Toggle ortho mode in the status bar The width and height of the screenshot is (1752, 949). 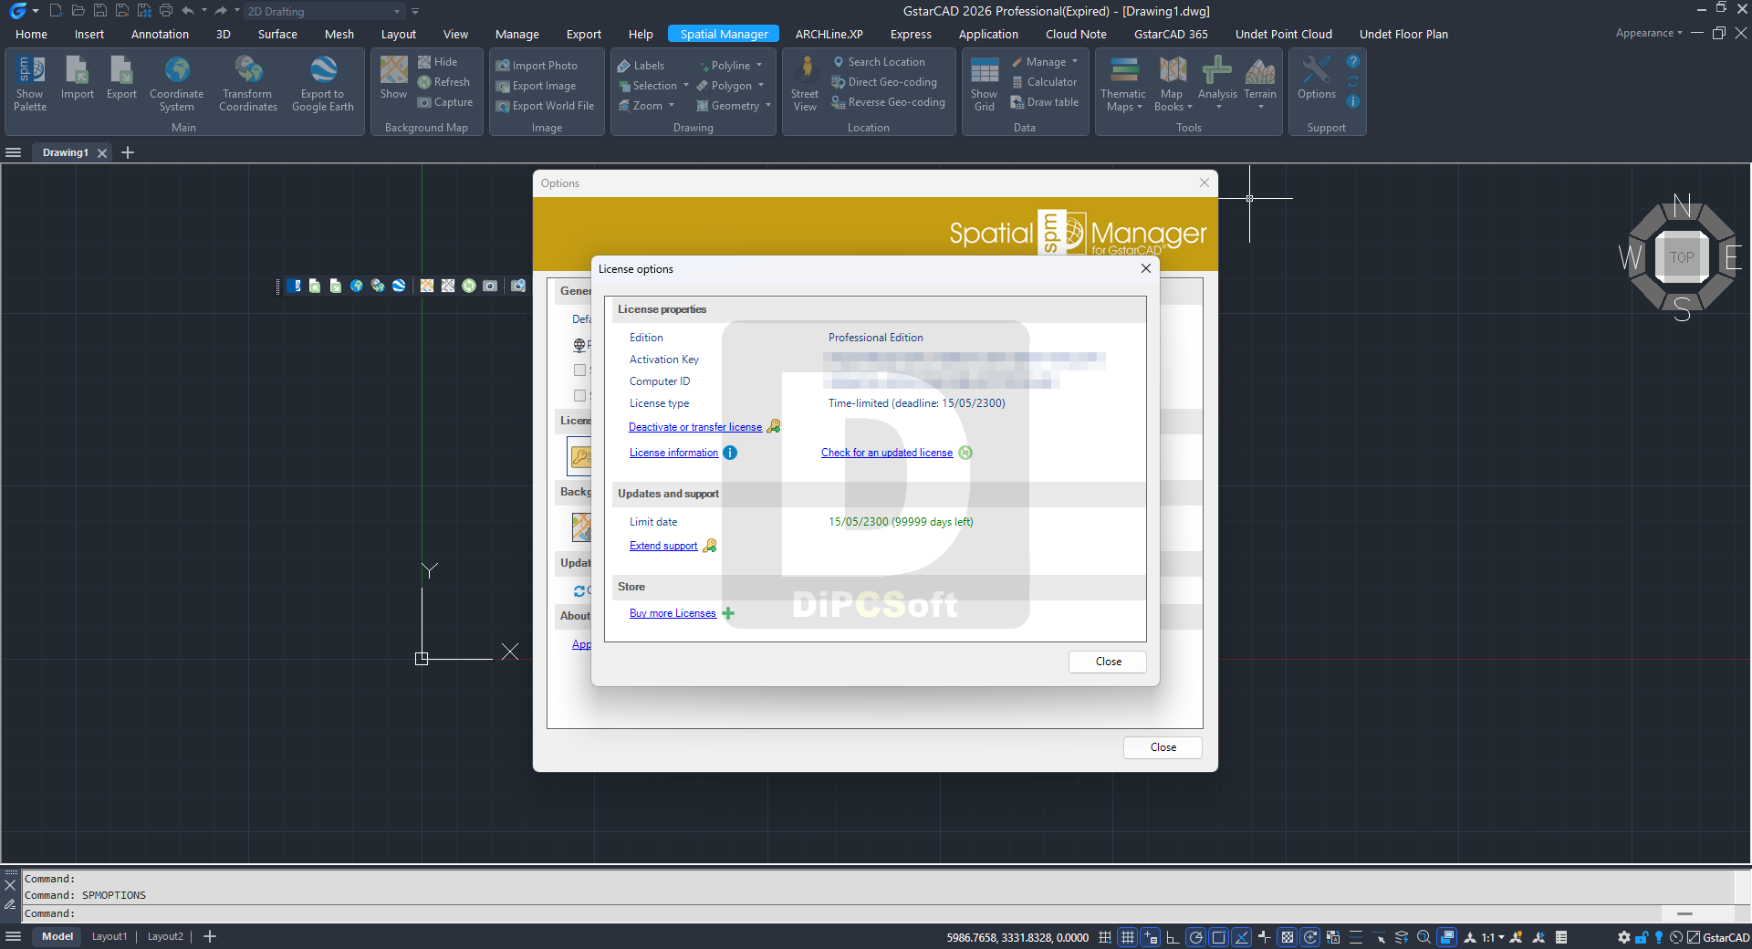(x=1173, y=937)
